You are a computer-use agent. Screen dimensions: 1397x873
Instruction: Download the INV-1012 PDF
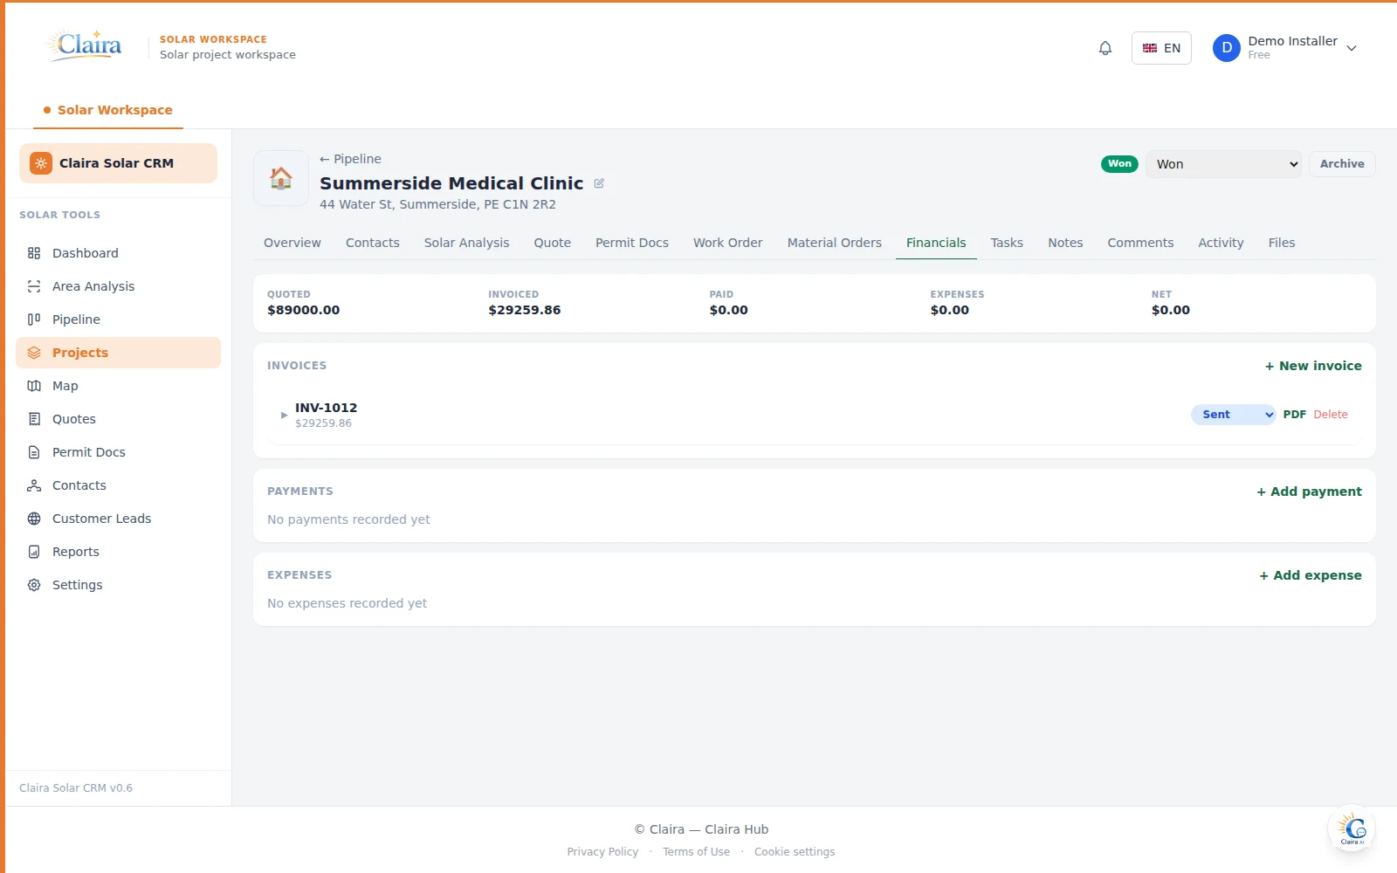coord(1294,415)
